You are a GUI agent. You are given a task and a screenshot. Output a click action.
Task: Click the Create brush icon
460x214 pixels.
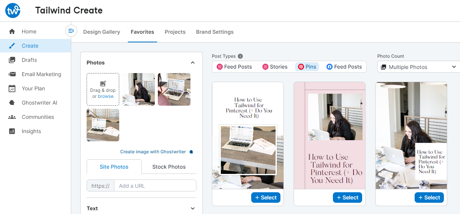pos(12,46)
